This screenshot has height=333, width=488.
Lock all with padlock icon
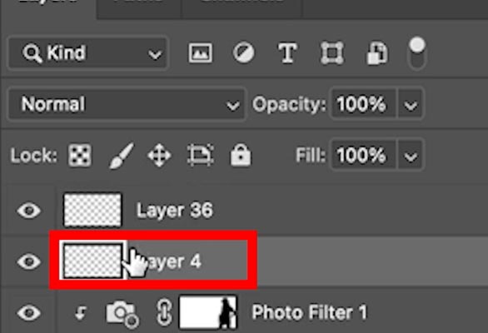tap(241, 155)
